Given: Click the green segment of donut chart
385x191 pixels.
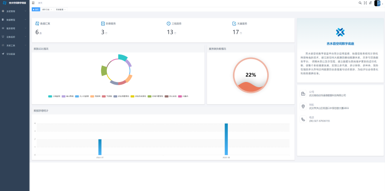Looking at the screenshot, I should click(104, 71).
